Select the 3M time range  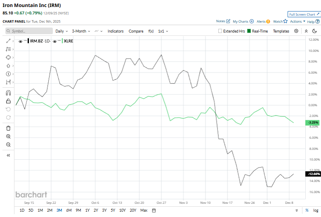pyautogui.click(x=59, y=210)
